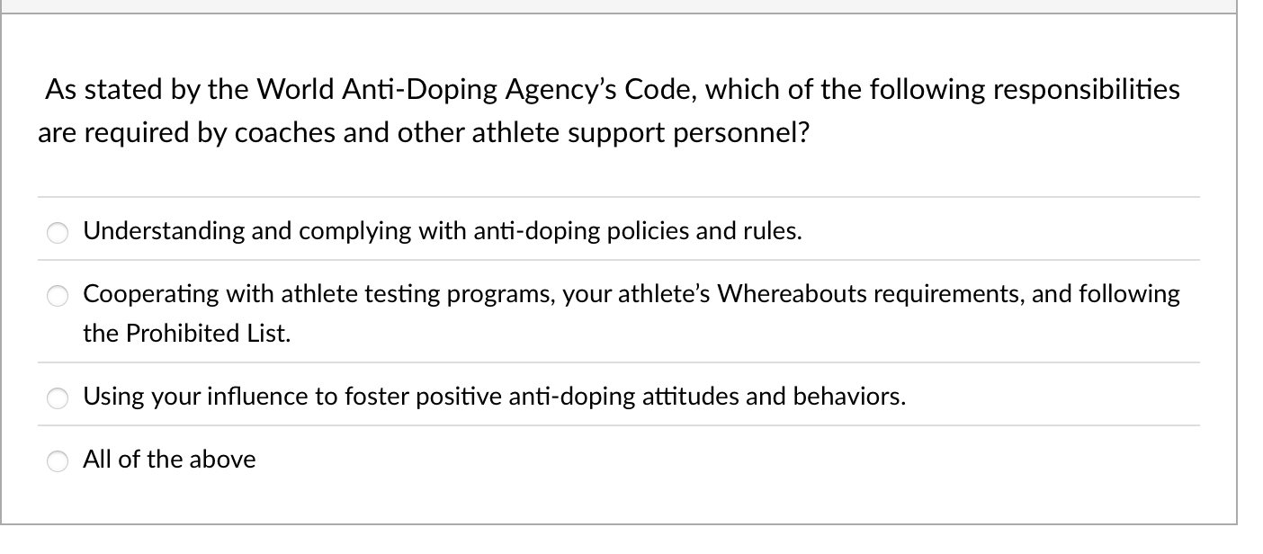Viewport: 1263px width, 554px height.
Task: Click the answer text 'All of the above'
Action: tap(169, 460)
